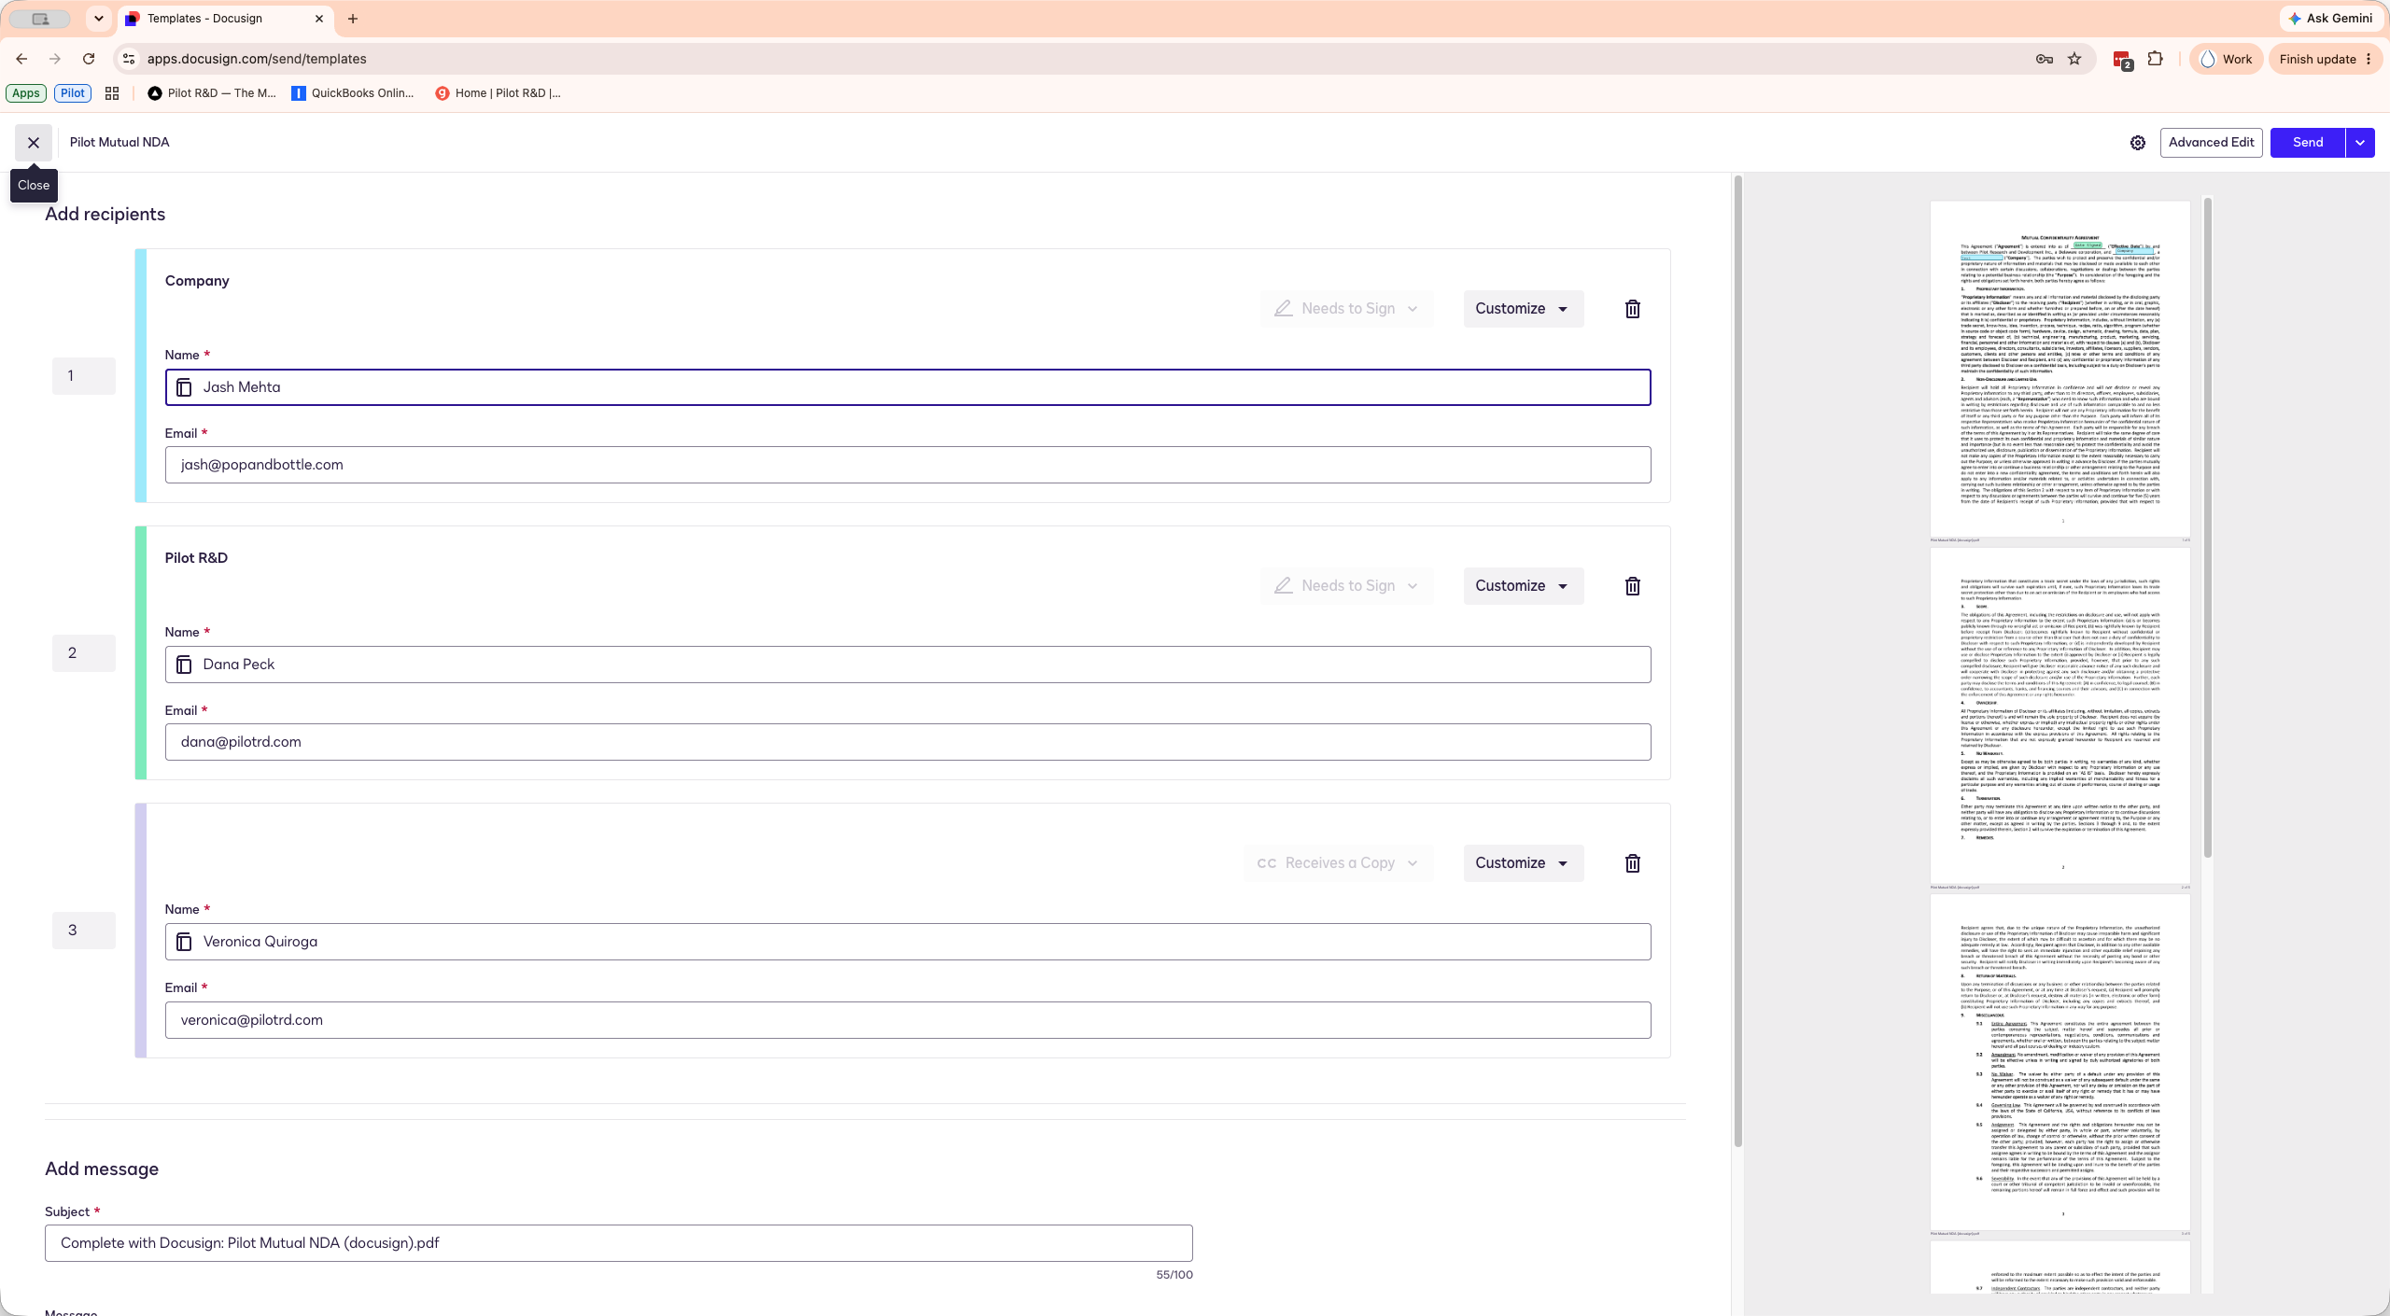This screenshot has width=2390, height=1316.
Task: Open the tab search dropdown arrow
Action: tap(99, 19)
